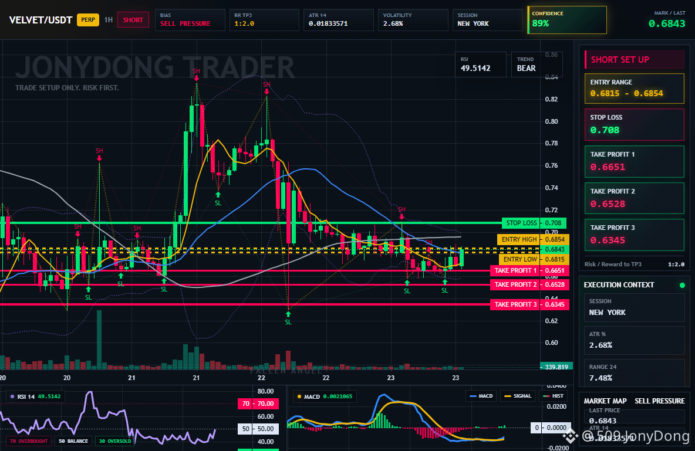The width and height of the screenshot is (695, 451).
Task: Open the TAKE PROFIT 3 0.6345 card
Action: coord(635,235)
